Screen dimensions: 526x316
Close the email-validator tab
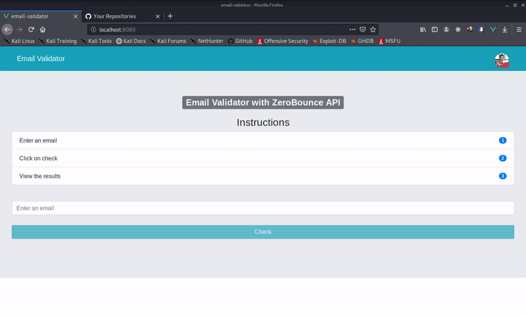tap(76, 16)
